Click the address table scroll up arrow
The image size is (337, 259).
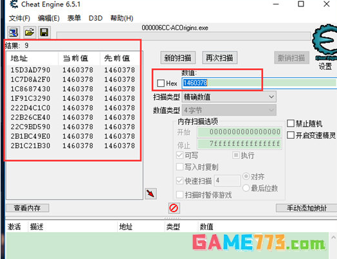pos(333,238)
